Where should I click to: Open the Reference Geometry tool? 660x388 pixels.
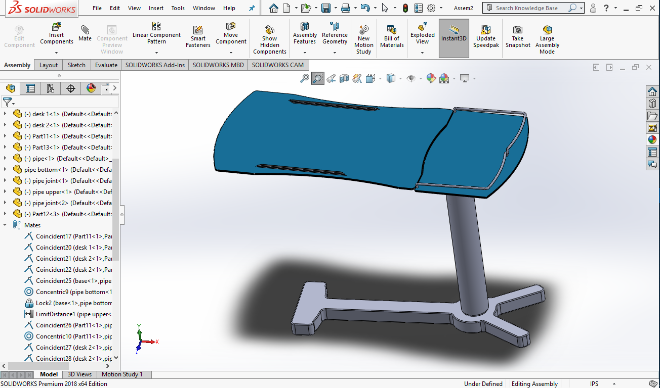pos(335,33)
